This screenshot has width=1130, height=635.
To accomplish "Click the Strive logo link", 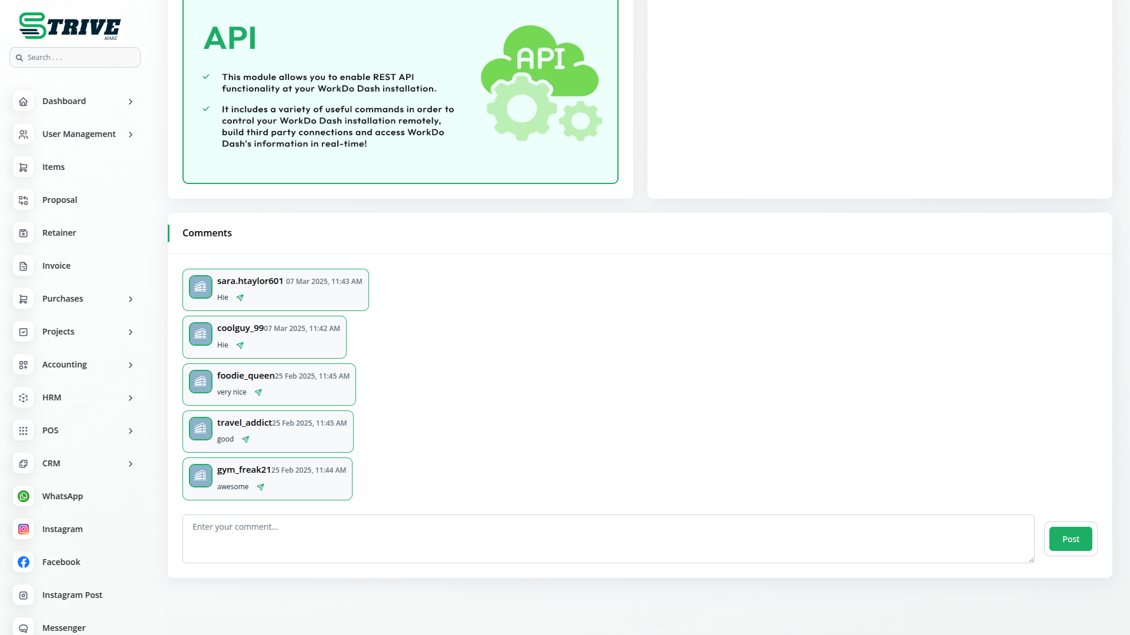I will 69,26.
